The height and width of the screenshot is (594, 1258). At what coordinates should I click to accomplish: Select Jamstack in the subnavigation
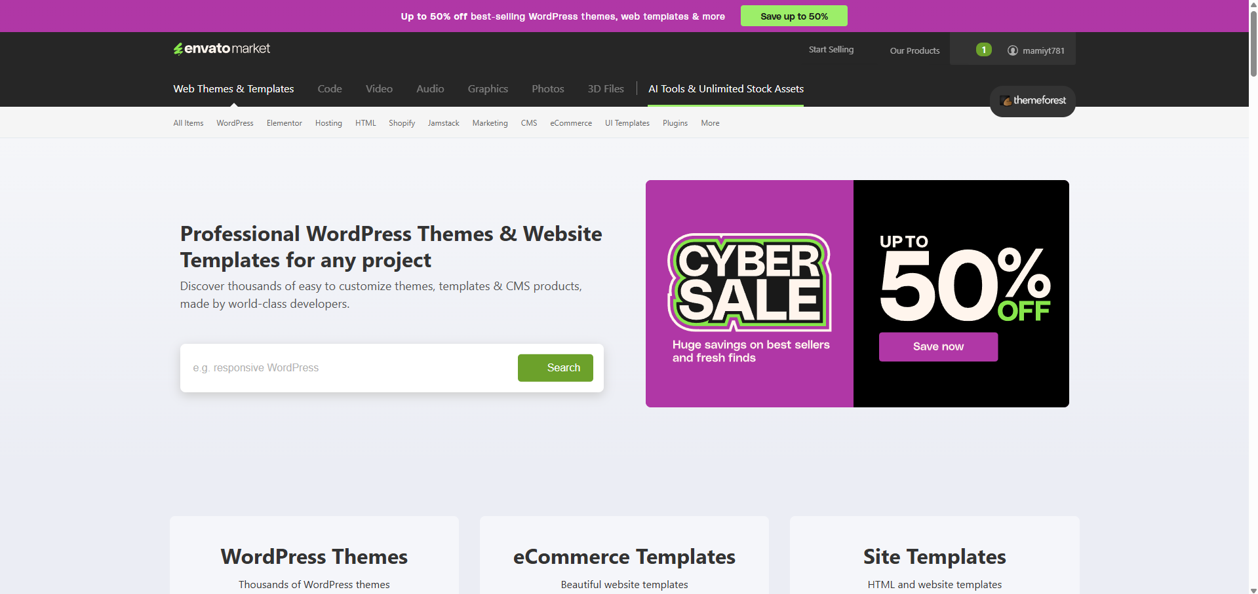444,123
